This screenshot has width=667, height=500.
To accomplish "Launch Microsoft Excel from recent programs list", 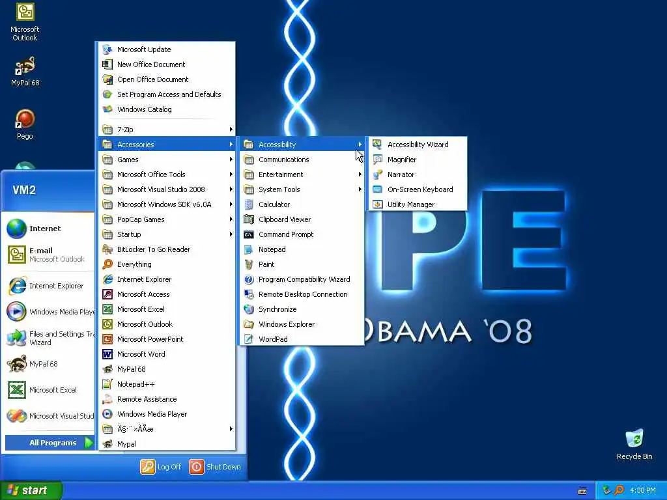I will point(49,390).
